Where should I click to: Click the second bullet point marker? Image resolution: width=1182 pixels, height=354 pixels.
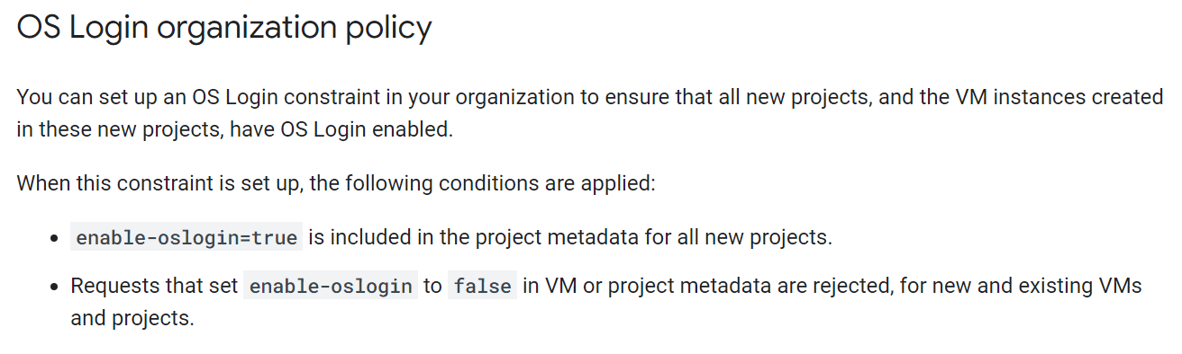(x=54, y=288)
